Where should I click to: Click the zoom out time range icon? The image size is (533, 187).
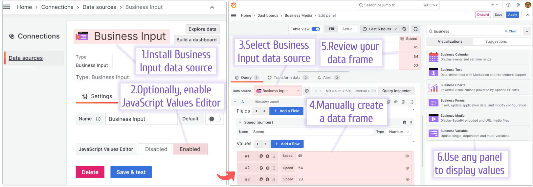pos(404,29)
